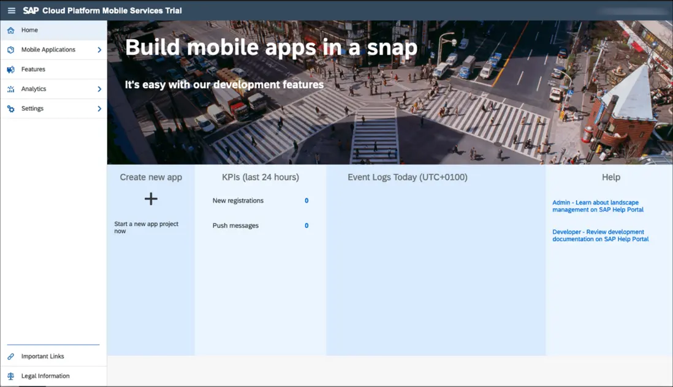The image size is (673, 387).
Task: Click the Features icon in sidebar
Action: point(10,69)
